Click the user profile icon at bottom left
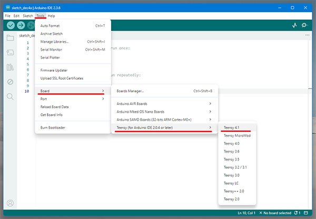Image resolution: width=316 pixels, height=219 pixels. coord(10,203)
